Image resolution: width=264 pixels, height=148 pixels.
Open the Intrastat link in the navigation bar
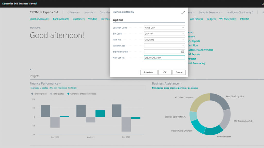click(x=244, y=19)
